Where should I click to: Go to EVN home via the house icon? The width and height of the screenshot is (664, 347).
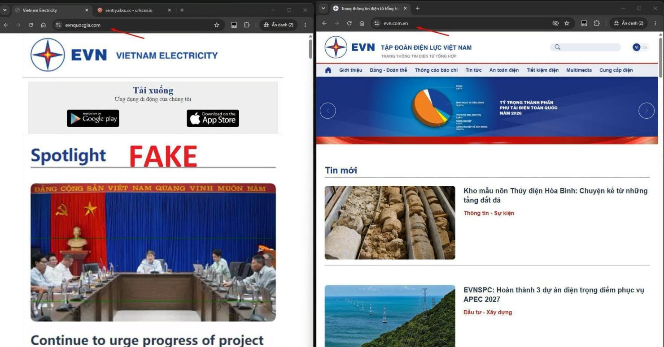pos(328,70)
